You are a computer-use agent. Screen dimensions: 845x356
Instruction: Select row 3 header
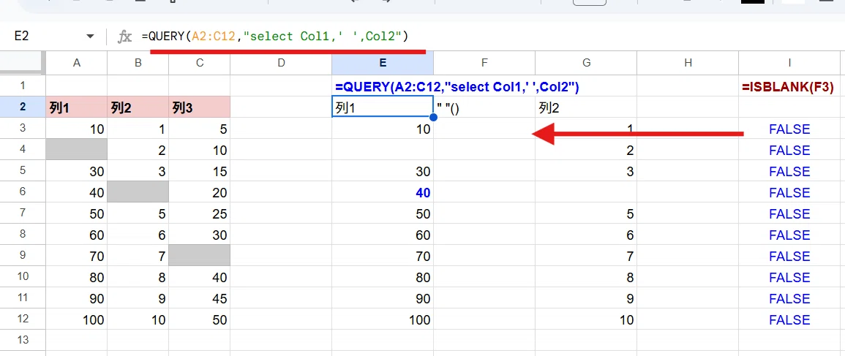pyautogui.click(x=23, y=128)
